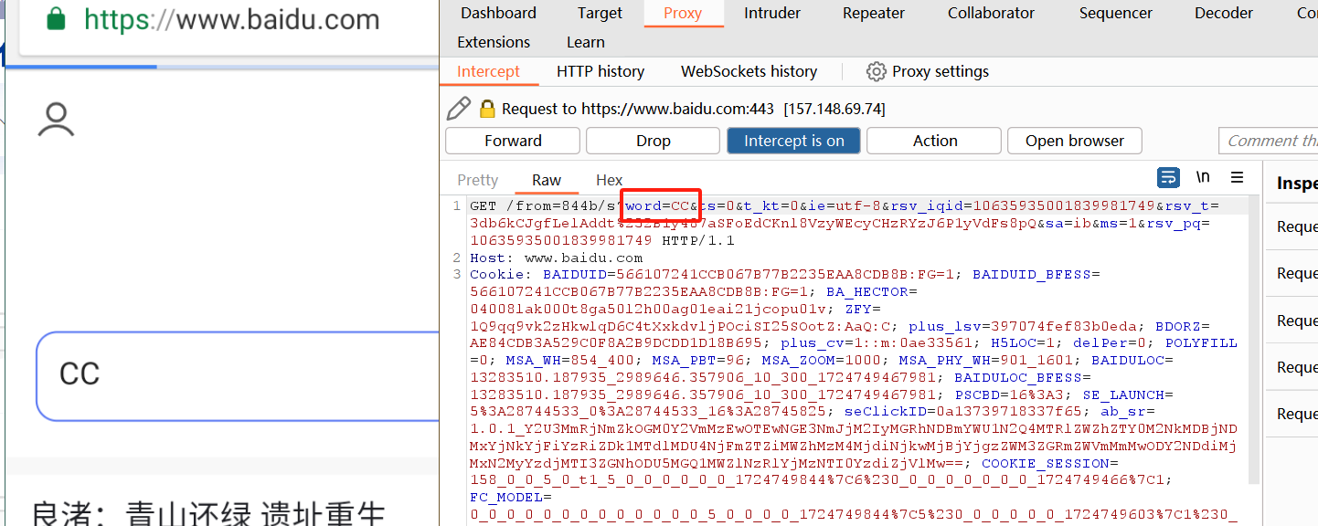1318x526 pixels.
Task: Toggle the word wrap icon in editor
Action: coord(1168,177)
